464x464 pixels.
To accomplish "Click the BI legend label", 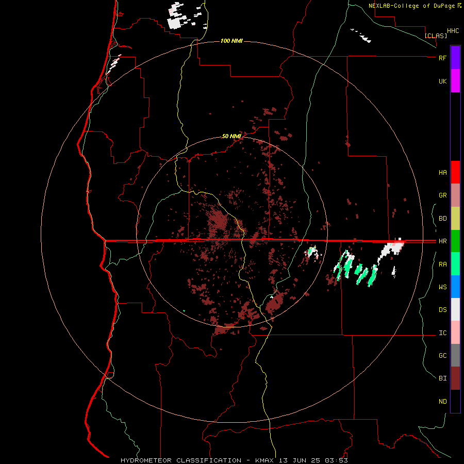I will [x=442, y=378].
